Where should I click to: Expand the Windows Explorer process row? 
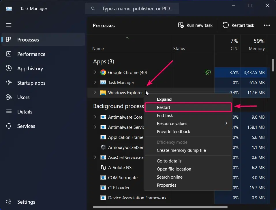(95, 92)
